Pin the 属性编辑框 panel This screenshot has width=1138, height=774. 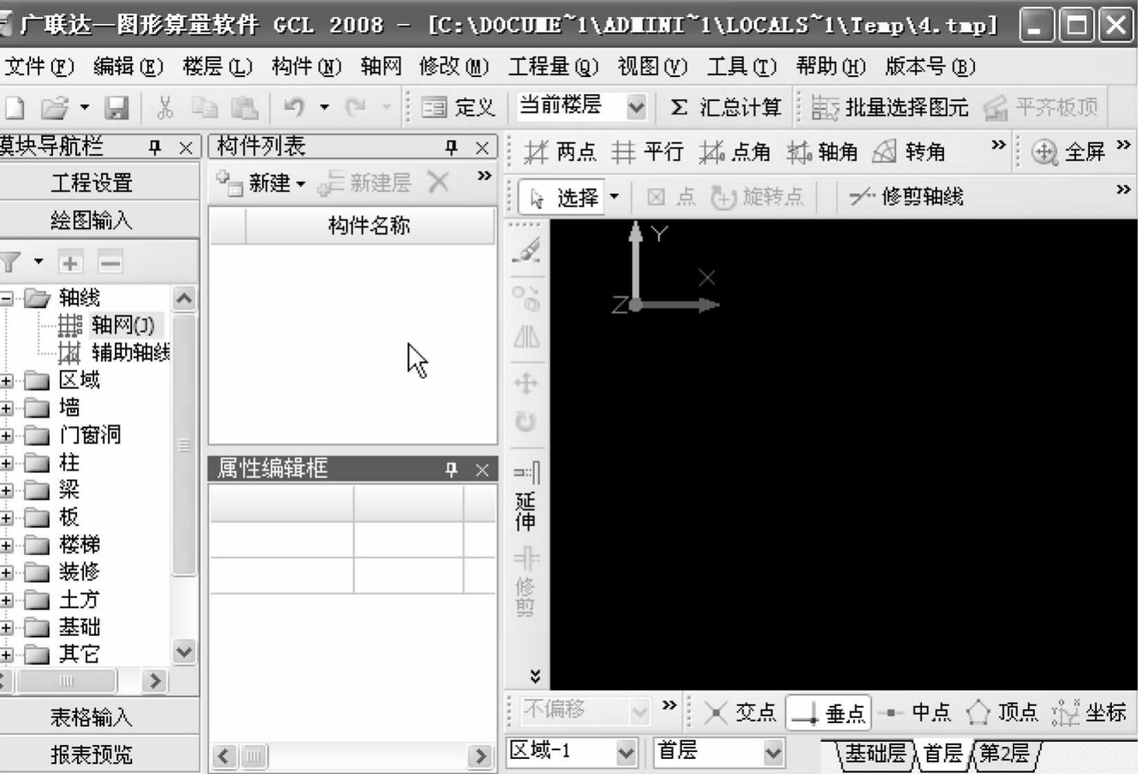pos(451,469)
